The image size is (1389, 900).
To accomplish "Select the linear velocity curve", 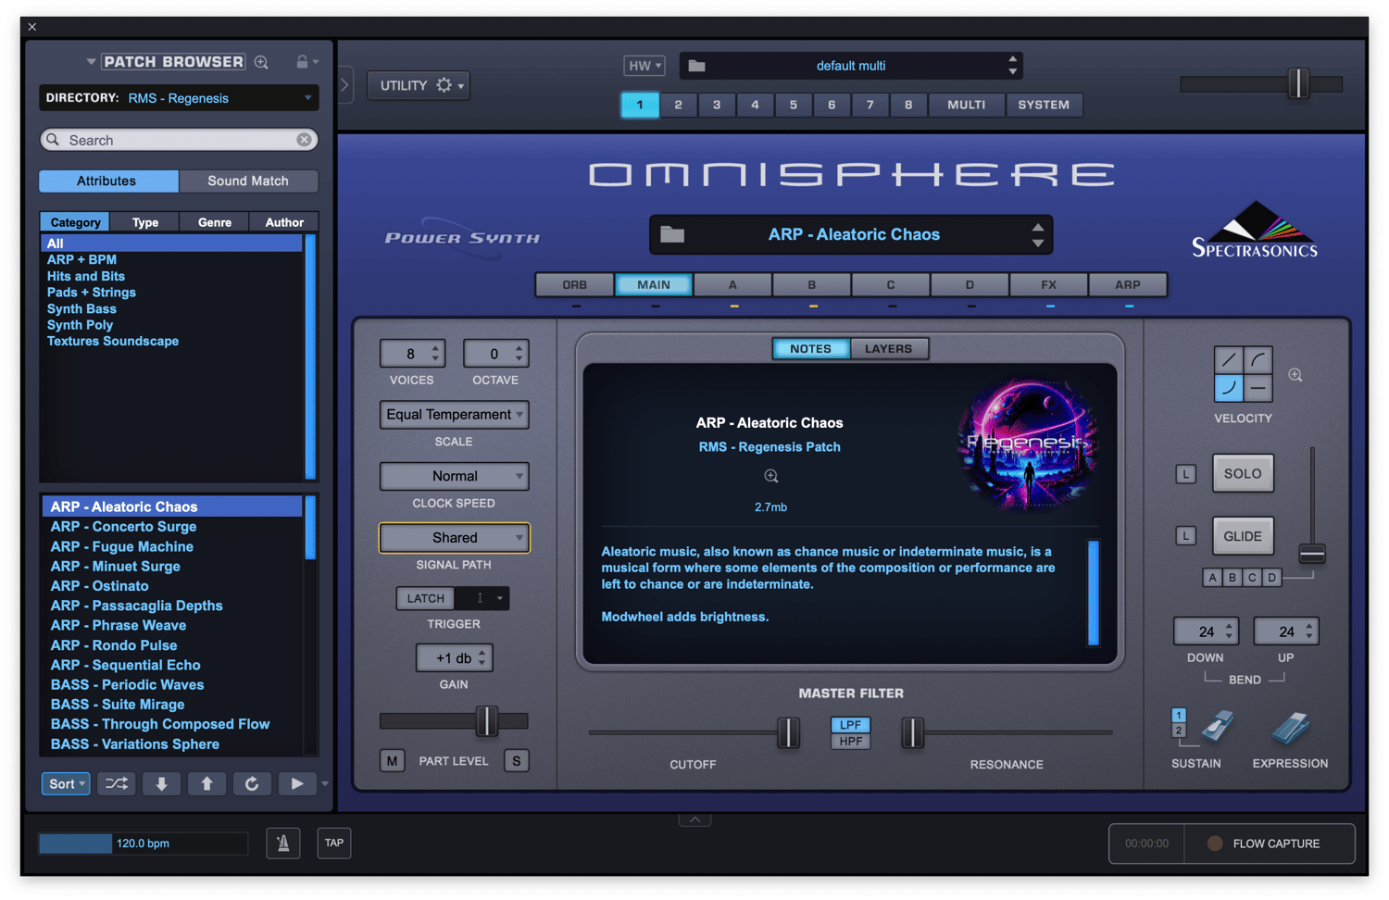I will click(1229, 360).
